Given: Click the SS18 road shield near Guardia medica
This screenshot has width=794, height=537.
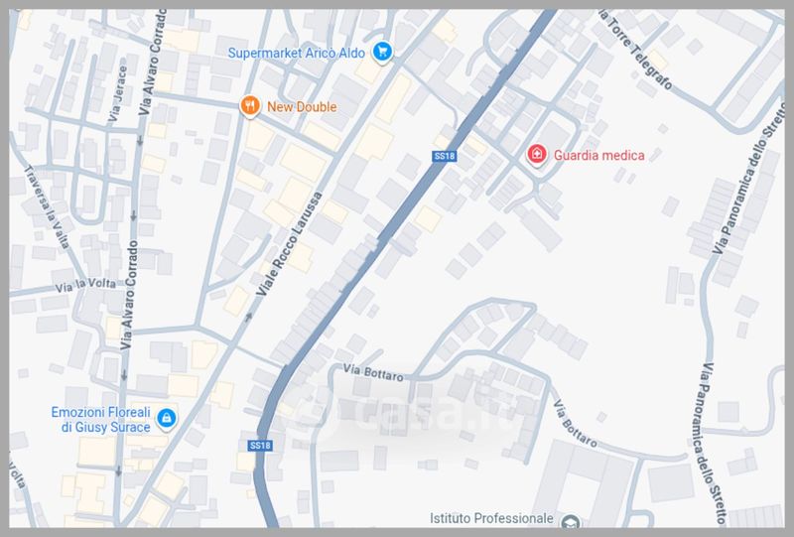Looking at the screenshot, I should tap(443, 156).
